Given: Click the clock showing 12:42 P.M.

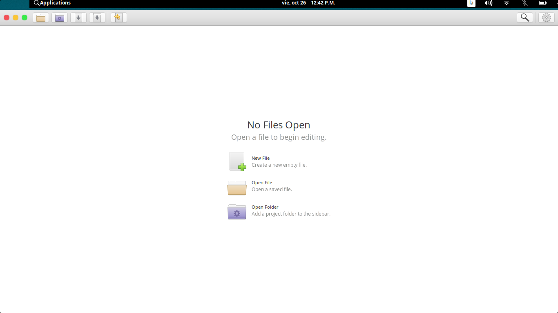Looking at the screenshot, I should (322, 3).
